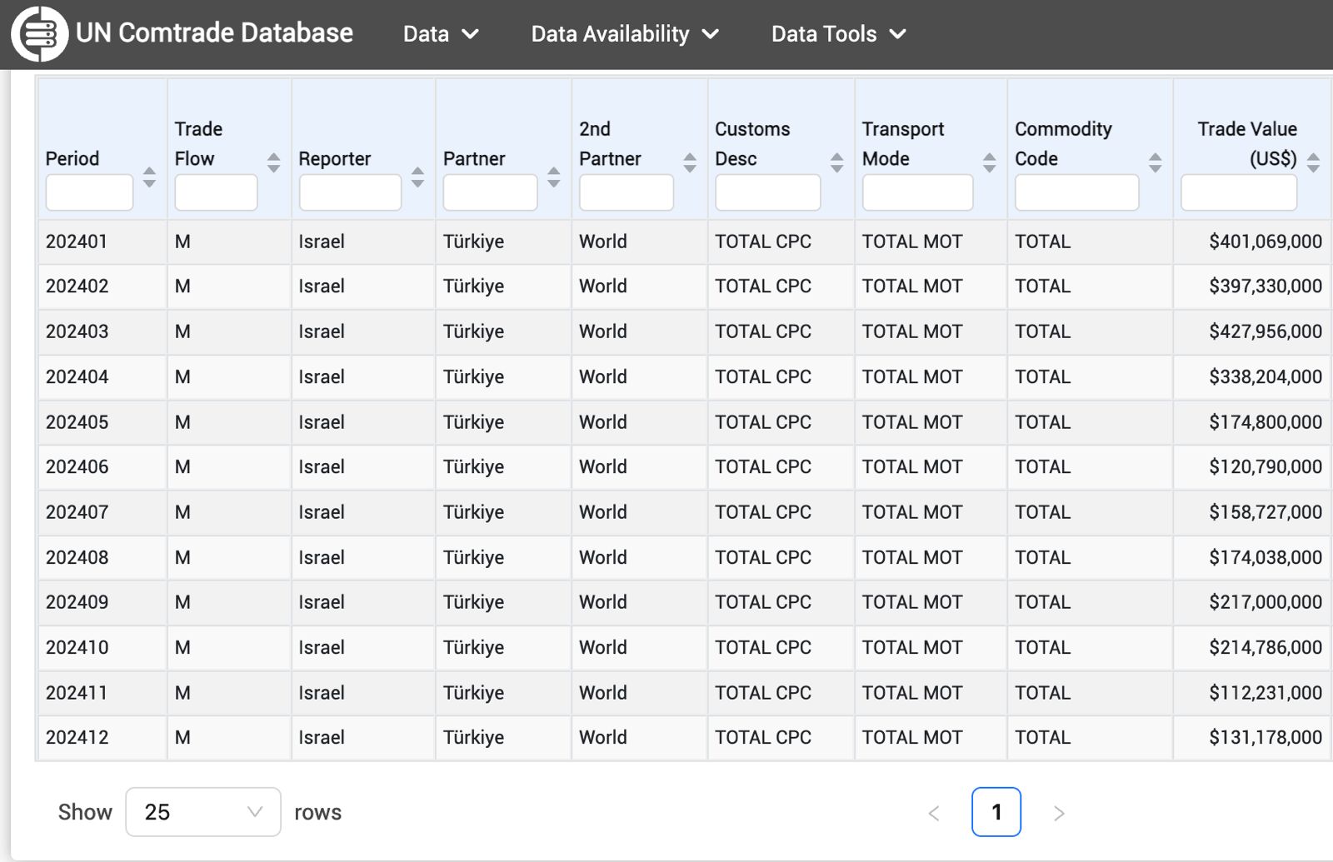This screenshot has height=862, width=1333.
Task: Sort by Partner column arrows
Action: point(553,177)
